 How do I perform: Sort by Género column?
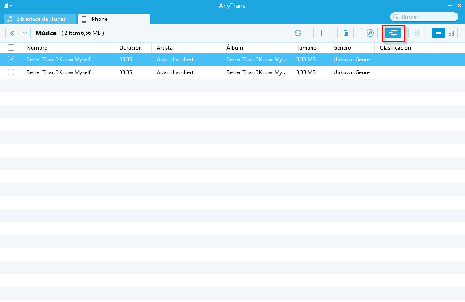[352, 48]
